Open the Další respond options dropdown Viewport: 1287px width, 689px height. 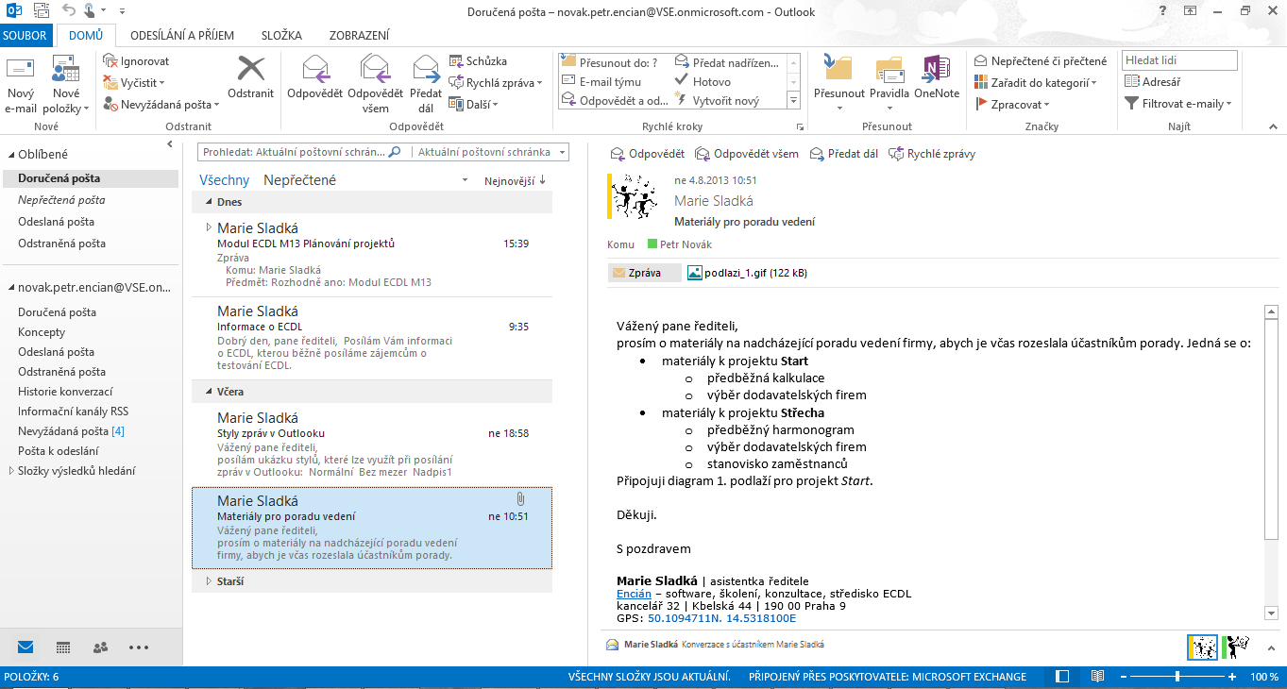474,105
